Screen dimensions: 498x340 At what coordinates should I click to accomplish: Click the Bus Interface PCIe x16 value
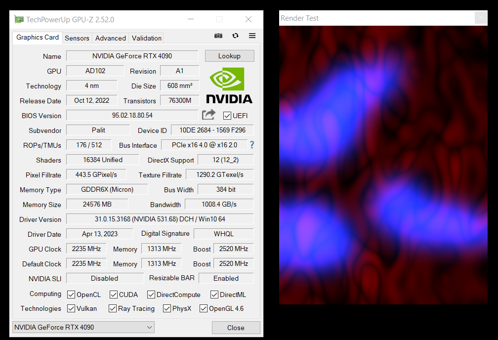click(x=204, y=145)
